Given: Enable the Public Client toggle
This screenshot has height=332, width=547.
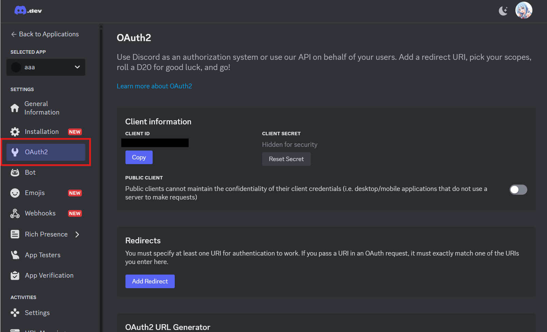Looking at the screenshot, I should [x=518, y=190].
